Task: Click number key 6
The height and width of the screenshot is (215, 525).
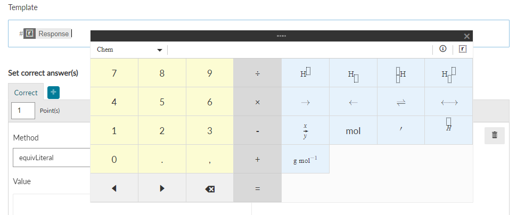Action: (210, 102)
